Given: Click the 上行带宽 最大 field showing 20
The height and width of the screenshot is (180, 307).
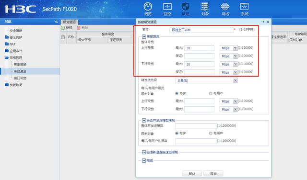Looking at the screenshot, I should pyautogui.click(x=200, y=48).
